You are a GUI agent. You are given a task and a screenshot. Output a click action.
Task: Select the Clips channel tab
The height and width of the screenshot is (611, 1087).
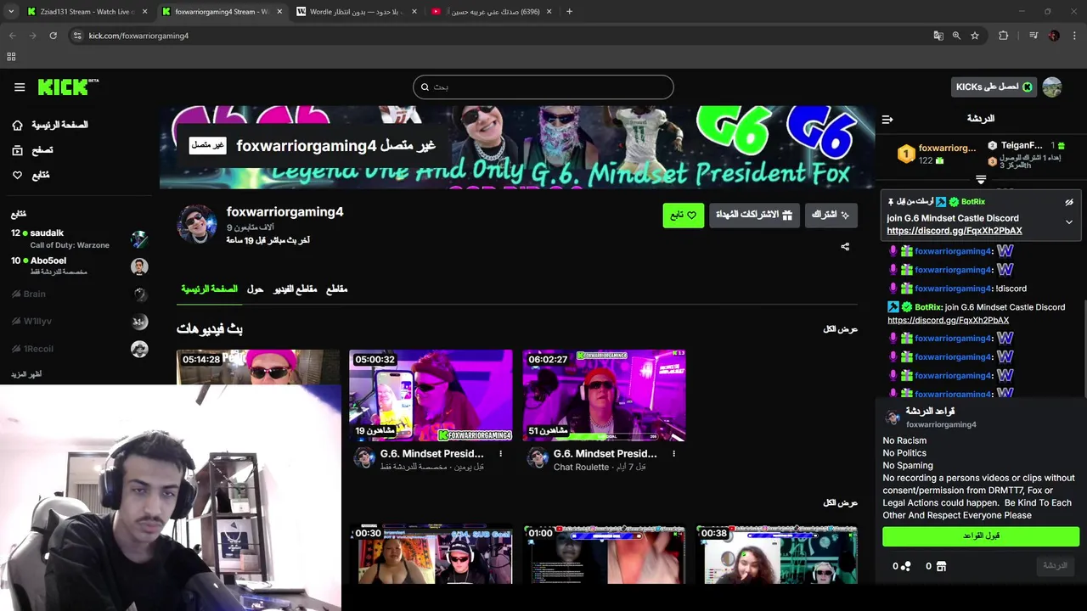click(337, 289)
